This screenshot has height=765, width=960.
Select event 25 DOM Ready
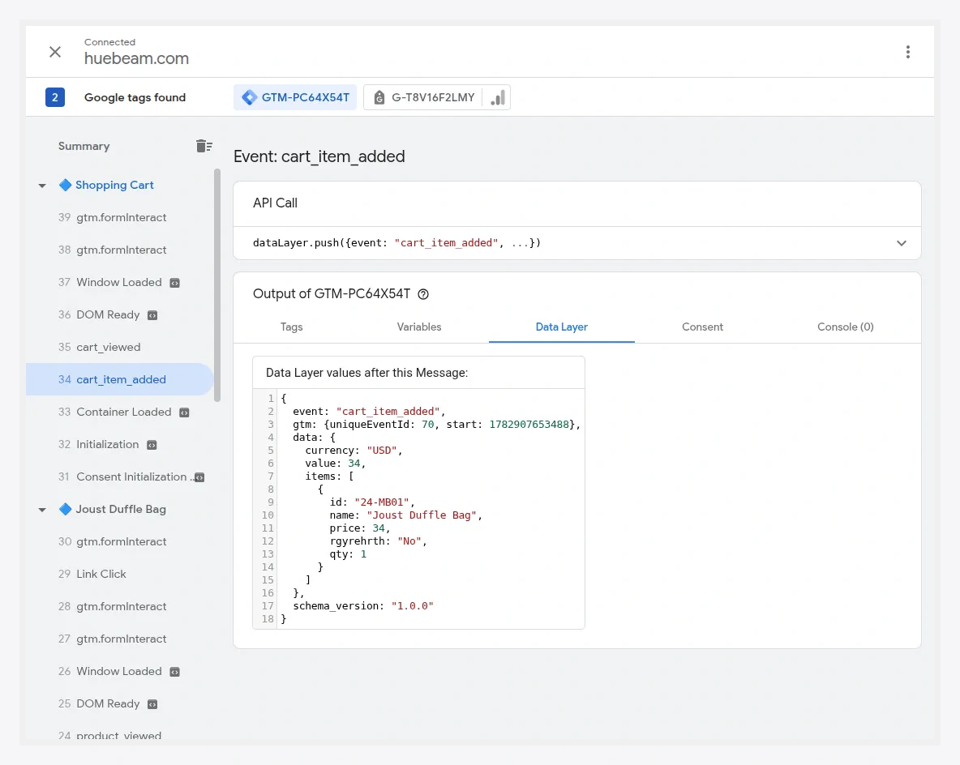120,703
